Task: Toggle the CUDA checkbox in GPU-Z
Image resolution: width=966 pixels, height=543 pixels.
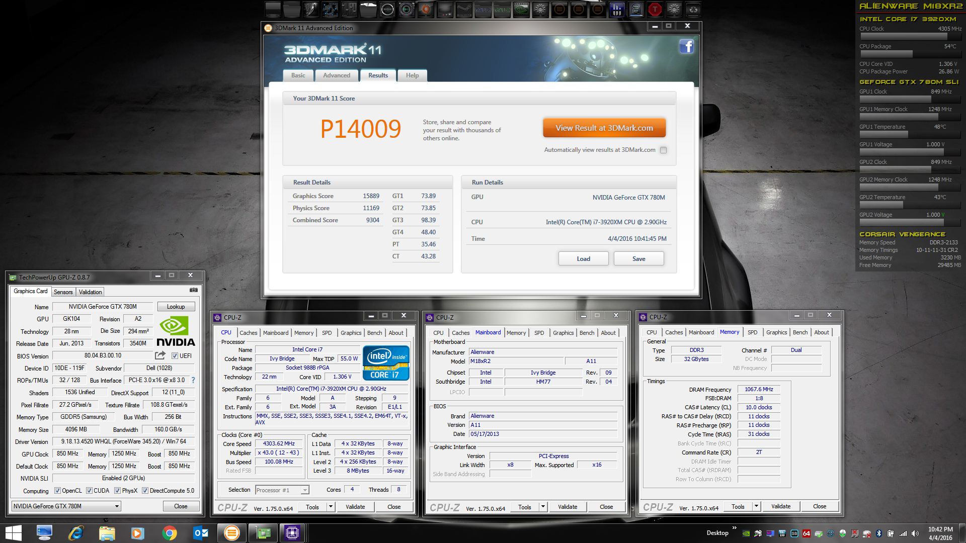Action: (89, 491)
